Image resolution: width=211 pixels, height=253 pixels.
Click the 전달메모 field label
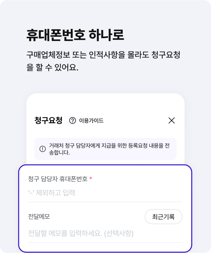click(39, 217)
